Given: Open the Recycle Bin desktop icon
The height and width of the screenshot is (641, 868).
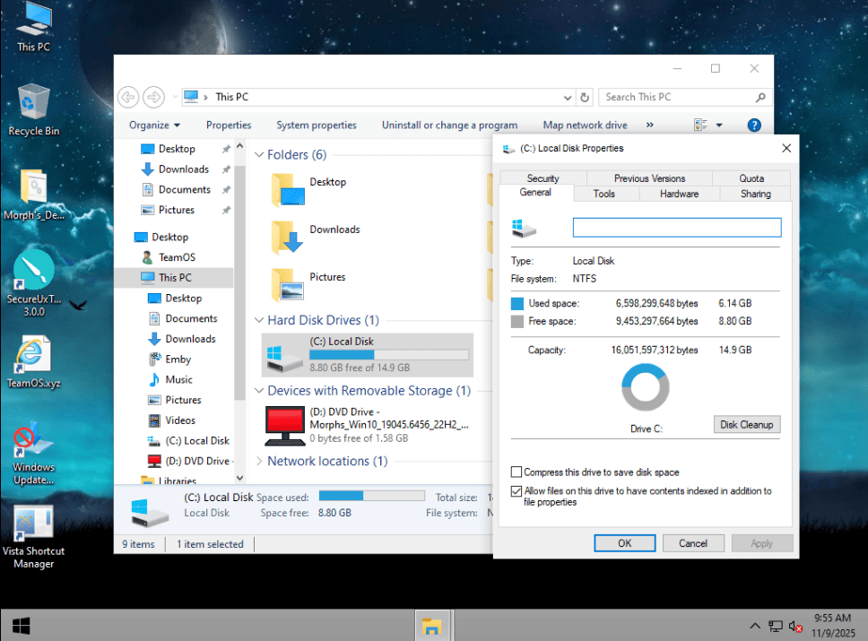Looking at the screenshot, I should tap(33, 108).
